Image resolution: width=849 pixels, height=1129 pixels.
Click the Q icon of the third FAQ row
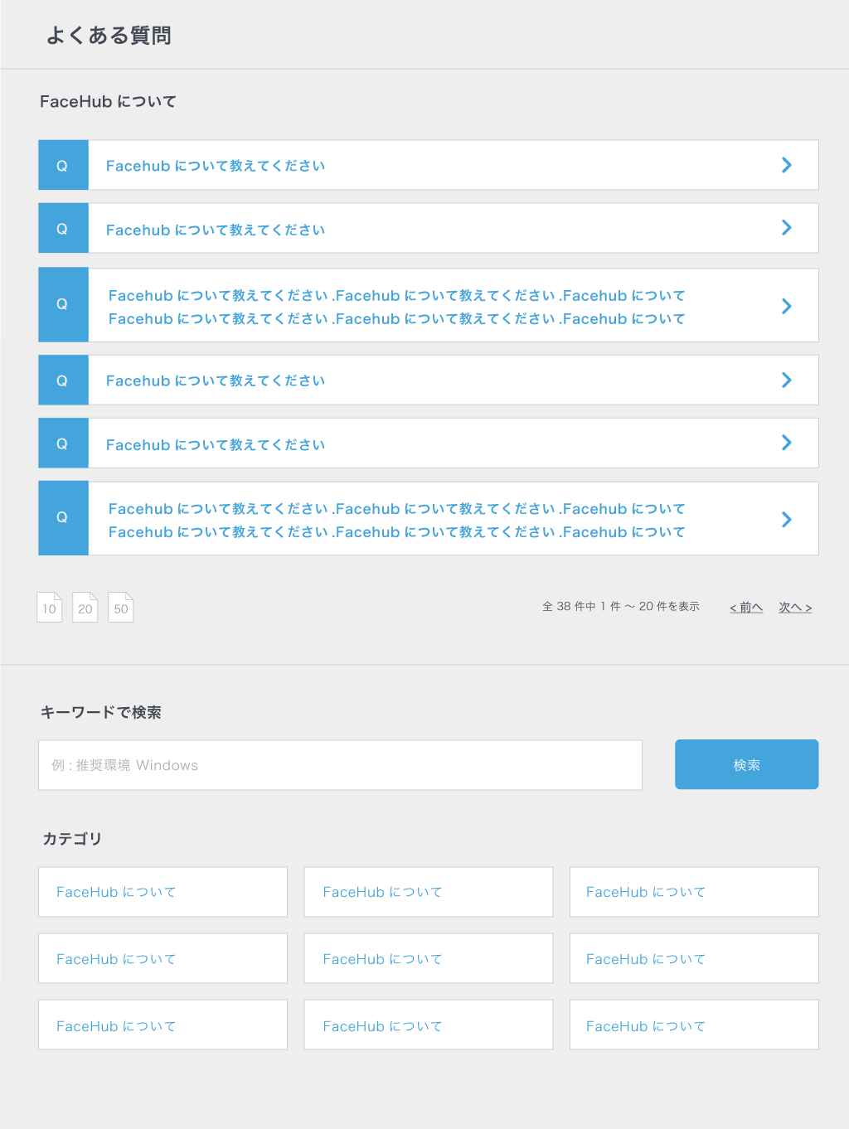62,305
